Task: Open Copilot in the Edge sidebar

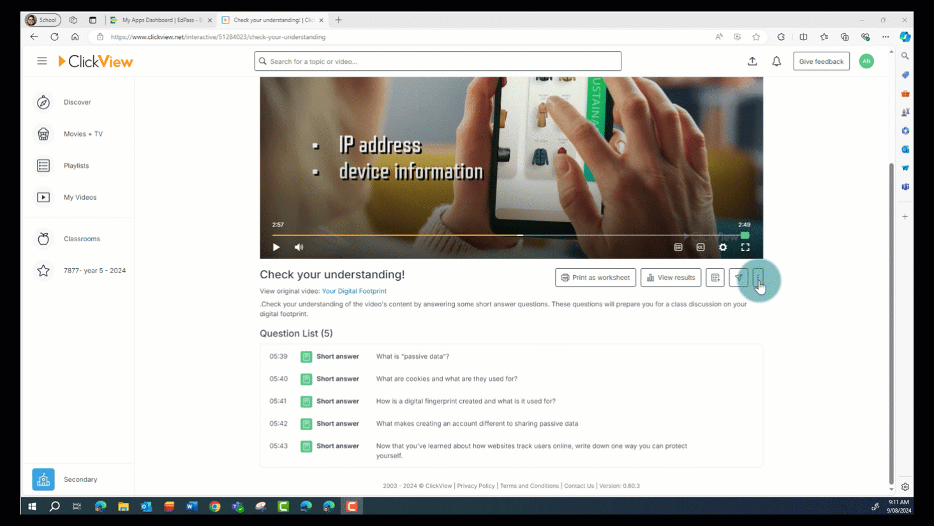Action: [905, 37]
